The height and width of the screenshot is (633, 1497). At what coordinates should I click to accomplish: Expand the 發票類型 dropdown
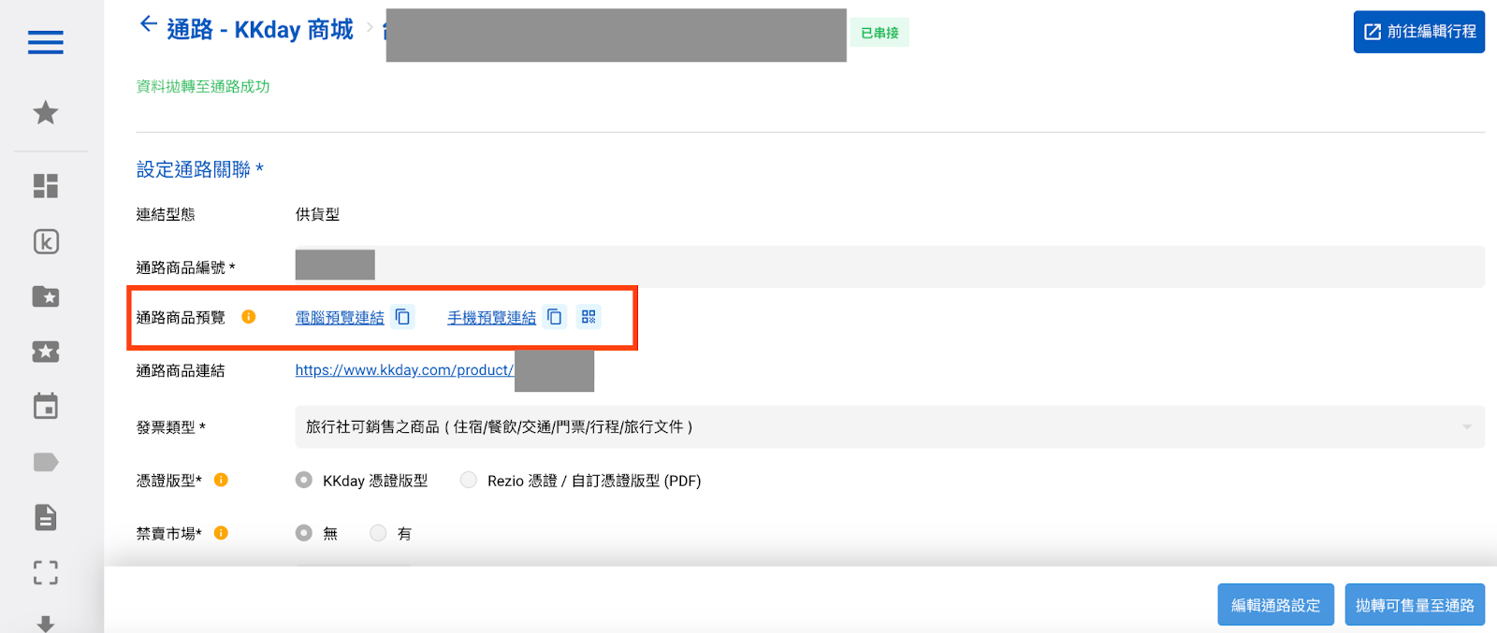click(890, 426)
